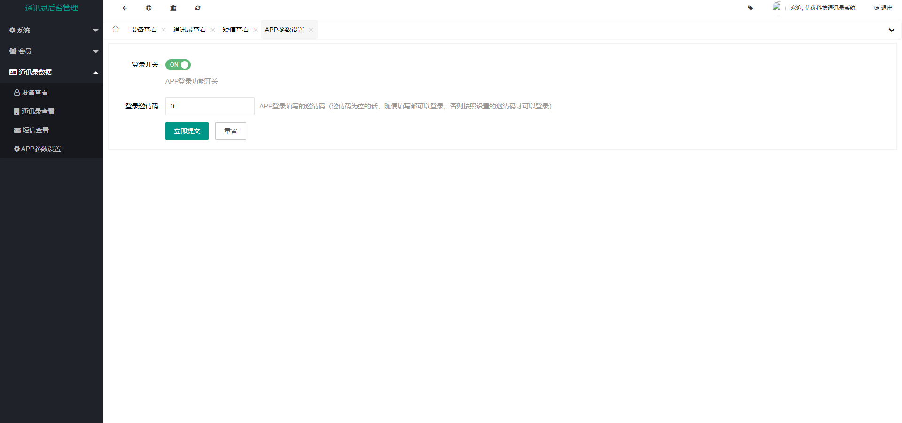The width and height of the screenshot is (902, 423).
Task: Click the 短信查看 envelope icon
Action: (16, 130)
